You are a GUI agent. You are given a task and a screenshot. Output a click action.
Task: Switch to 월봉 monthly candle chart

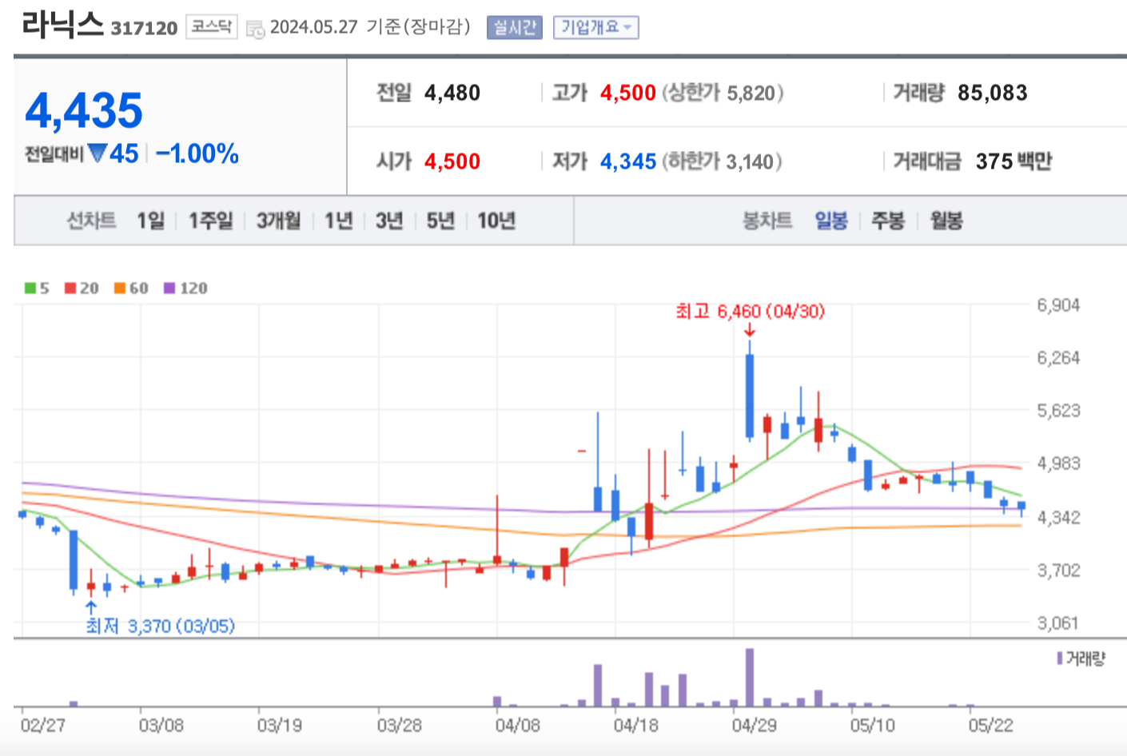[x=946, y=221]
